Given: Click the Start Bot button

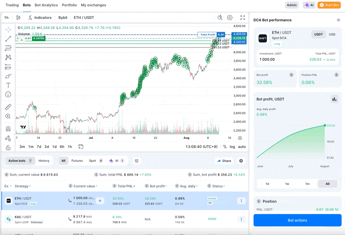Looking at the screenshot, I should coord(329,5).
